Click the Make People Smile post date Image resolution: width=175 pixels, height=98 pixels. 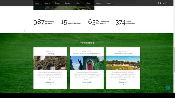87,51
